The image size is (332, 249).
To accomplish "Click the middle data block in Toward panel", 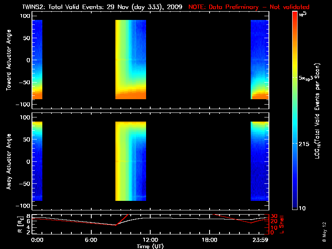I will [x=130, y=60].
